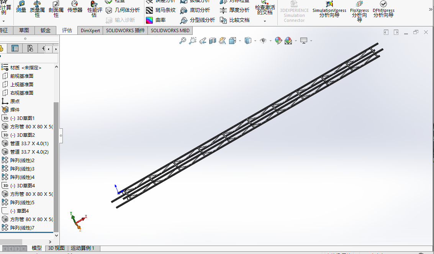Toggle Section View icon in view toolbar

(213, 41)
